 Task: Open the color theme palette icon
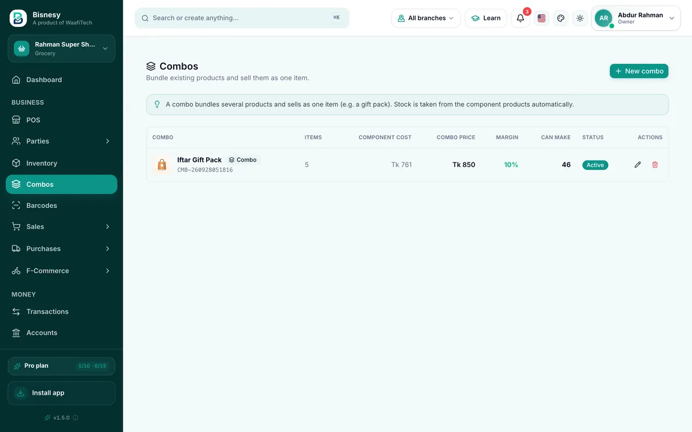point(561,18)
